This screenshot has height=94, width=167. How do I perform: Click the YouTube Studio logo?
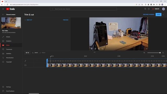click(10, 9)
